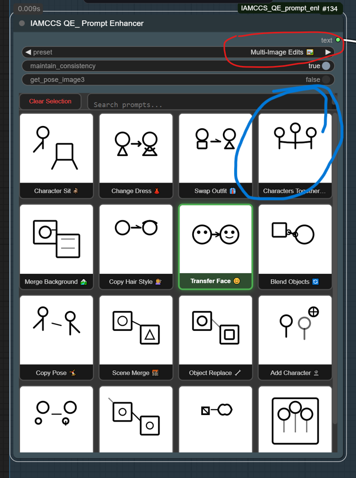Toggle maintain_consistency switch off
This screenshot has height=478, width=356.
tap(326, 66)
